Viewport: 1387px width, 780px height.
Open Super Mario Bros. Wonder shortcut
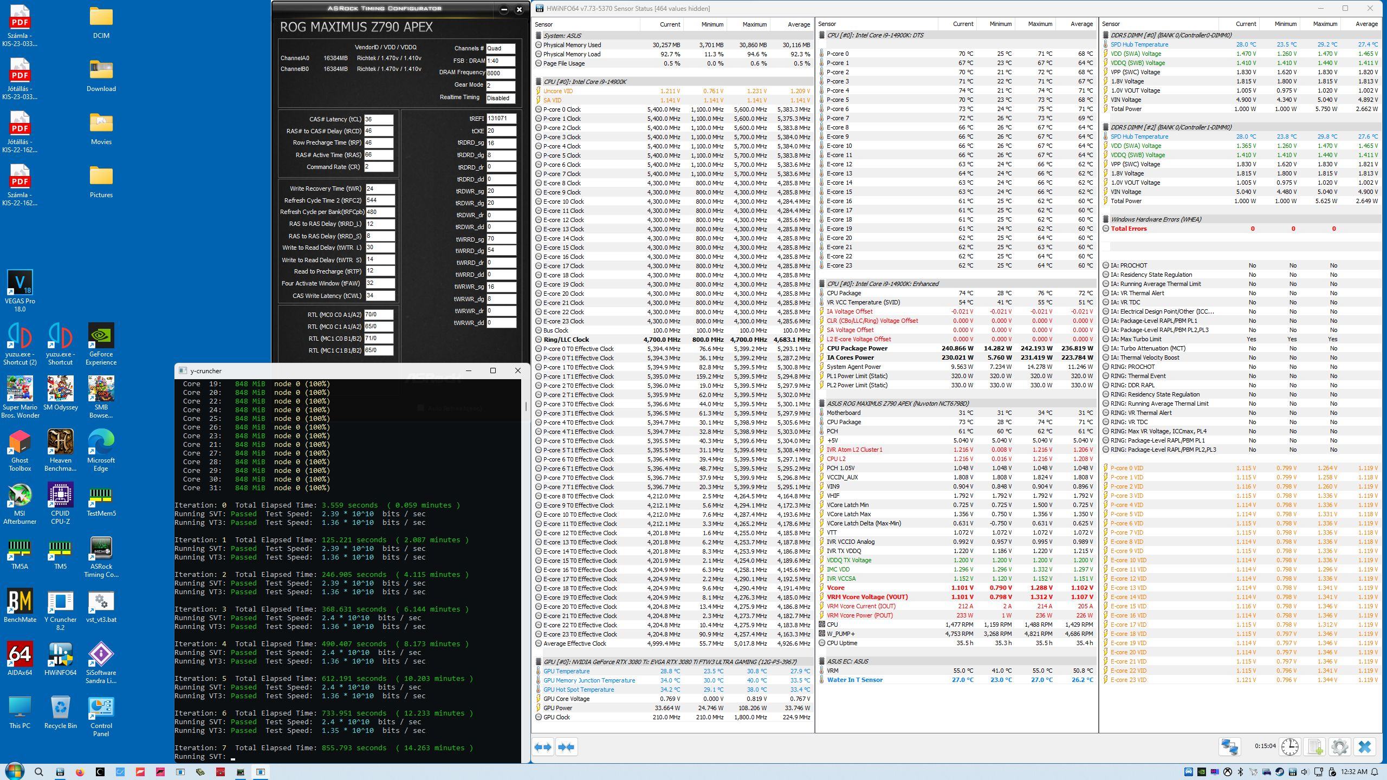tap(20, 397)
